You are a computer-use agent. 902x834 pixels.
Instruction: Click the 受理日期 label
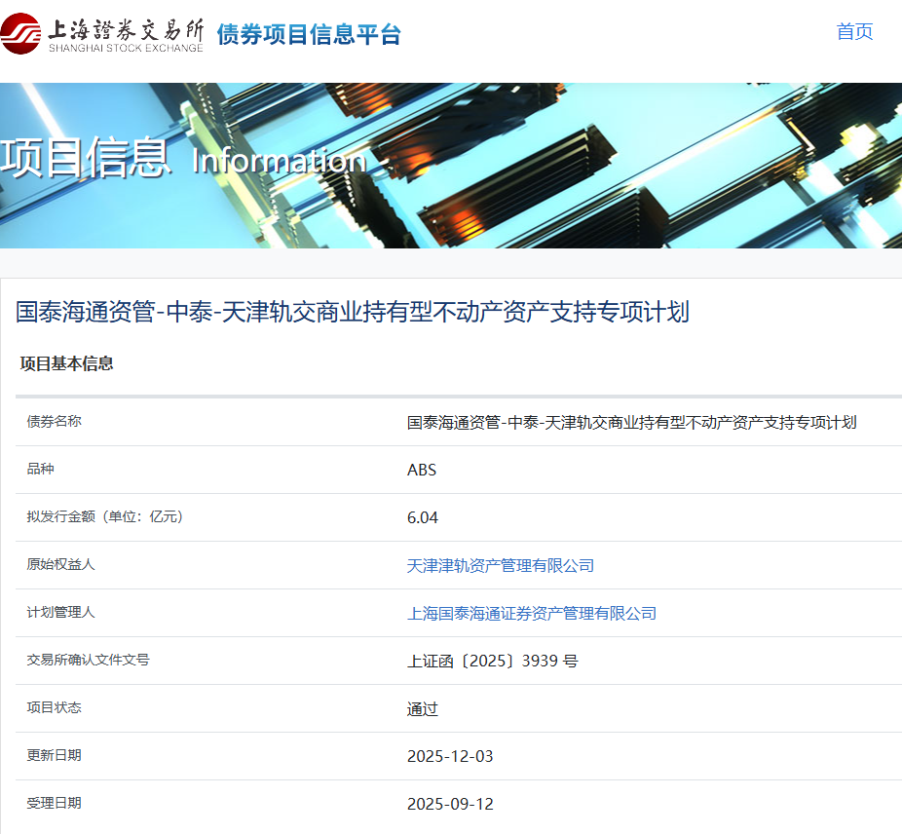(55, 804)
